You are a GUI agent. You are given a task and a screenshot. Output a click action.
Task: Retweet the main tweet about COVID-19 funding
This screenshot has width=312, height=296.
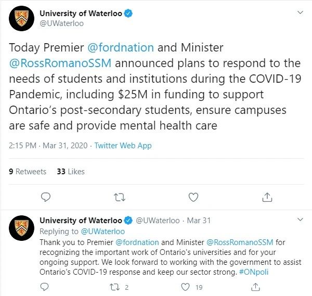point(120,197)
